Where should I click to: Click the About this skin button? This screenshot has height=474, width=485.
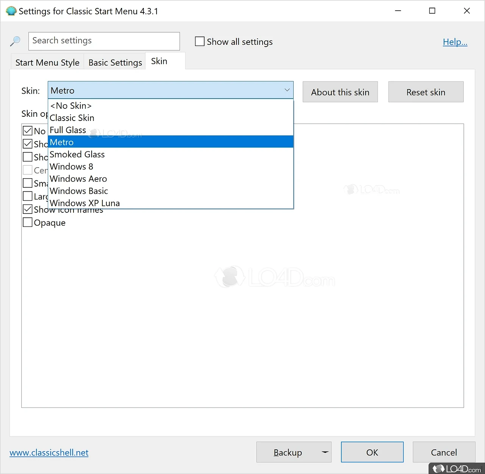(340, 92)
